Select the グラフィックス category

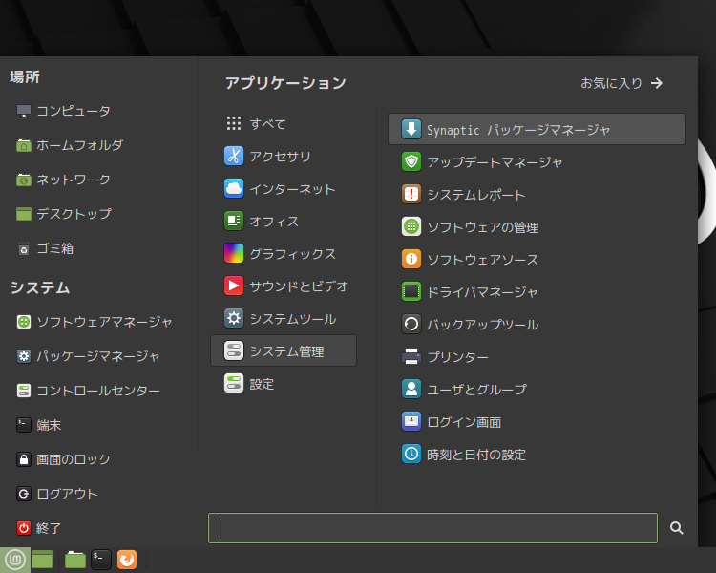tap(284, 254)
